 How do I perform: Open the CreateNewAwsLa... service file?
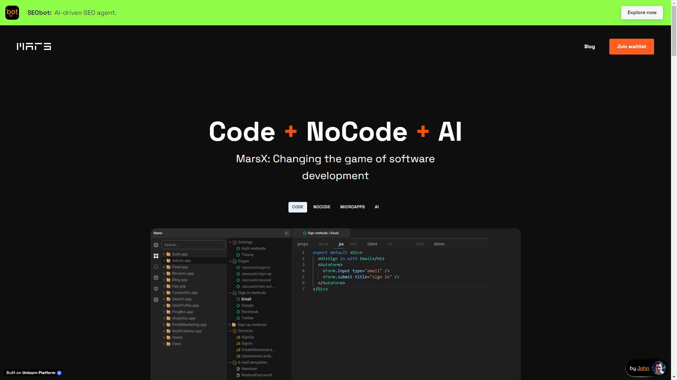(258, 350)
